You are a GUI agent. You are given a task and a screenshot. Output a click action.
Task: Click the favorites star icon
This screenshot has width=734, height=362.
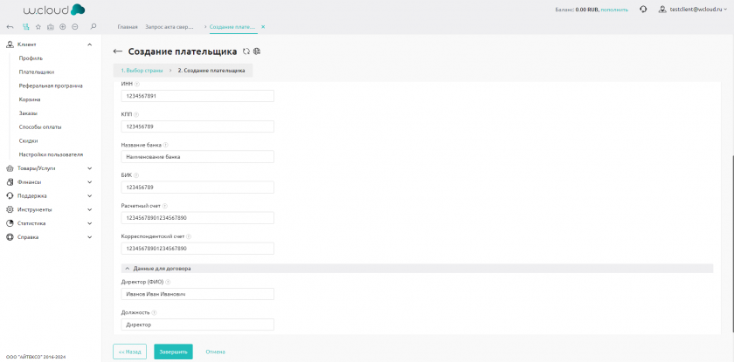(38, 27)
